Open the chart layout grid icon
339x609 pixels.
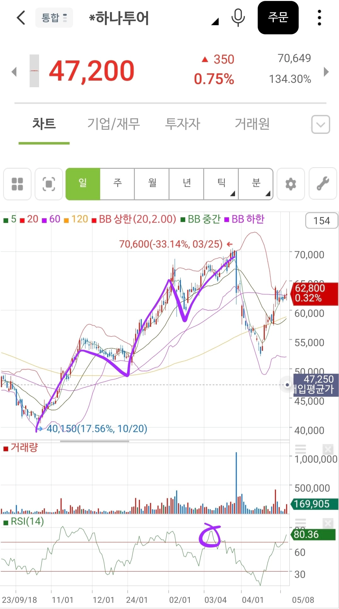point(17,184)
